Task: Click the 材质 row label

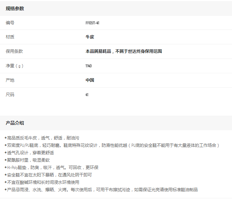Action: click(10, 37)
